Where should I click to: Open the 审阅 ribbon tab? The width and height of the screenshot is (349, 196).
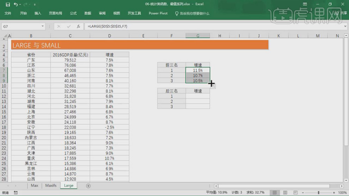[x=102, y=13]
